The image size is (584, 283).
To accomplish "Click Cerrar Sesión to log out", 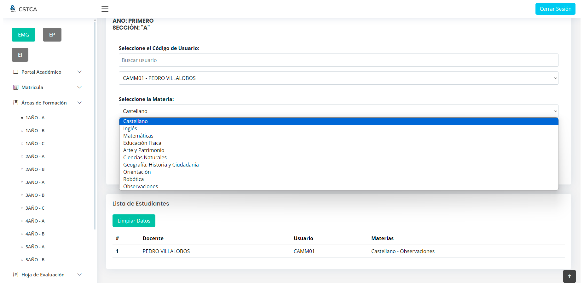I will (x=555, y=9).
